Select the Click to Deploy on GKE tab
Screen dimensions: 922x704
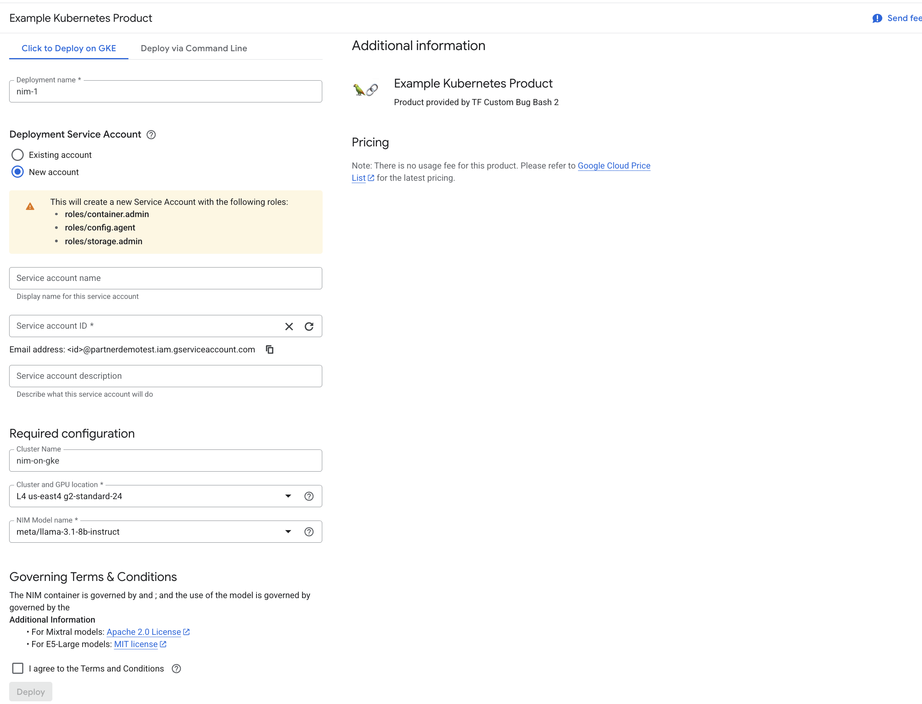[x=69, y=48]
